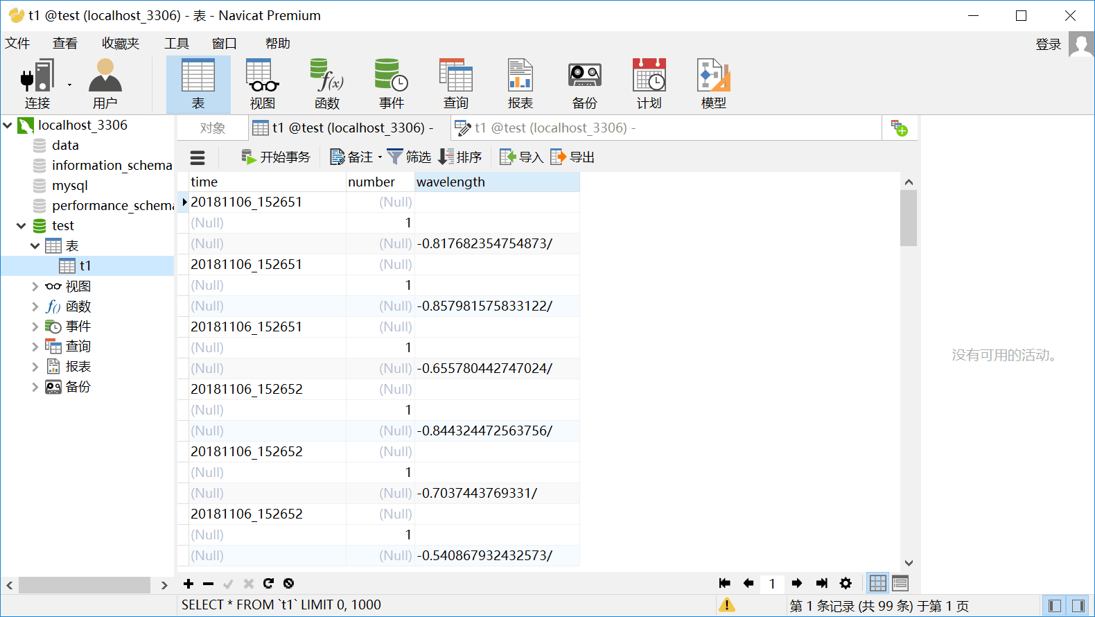The height and width of the screenshot is (617, 1095).
Task: Open the 备份 (Backup) objects
Action: tap(585, 84)
